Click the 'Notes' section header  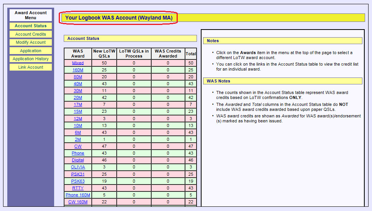click(283, 41)
